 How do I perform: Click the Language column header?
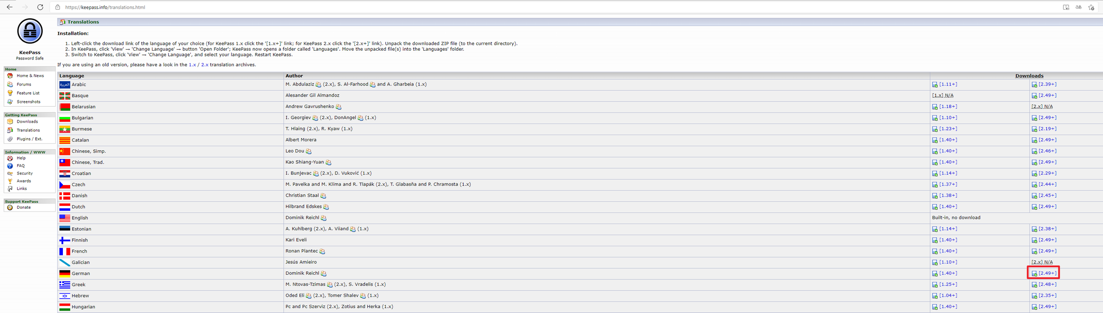point(72,76)
